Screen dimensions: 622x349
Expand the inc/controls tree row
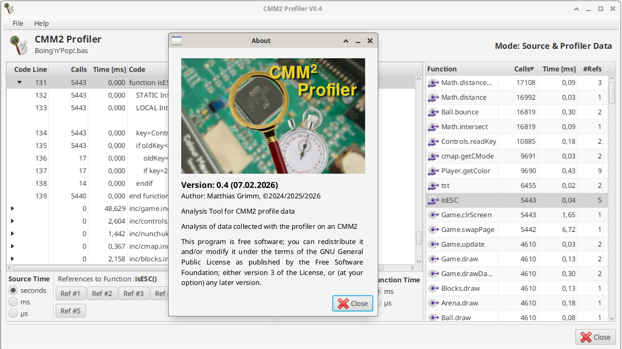(x=13, y=221)
